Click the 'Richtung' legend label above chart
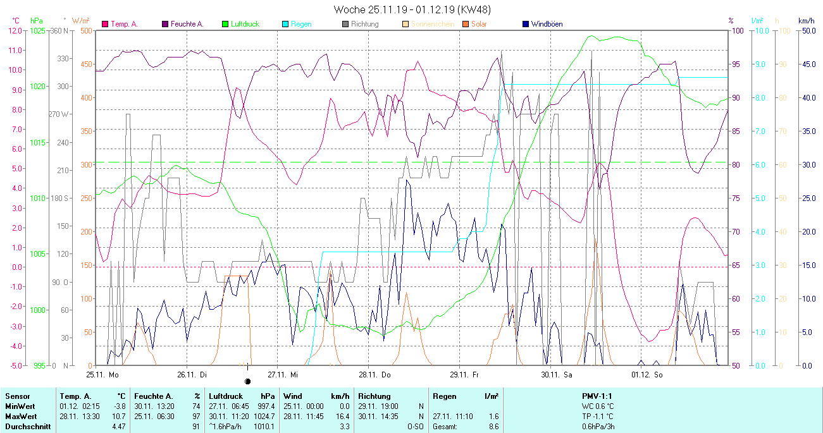Image resolution: width=823 pixels, height=433 pixels. [365, 24]
